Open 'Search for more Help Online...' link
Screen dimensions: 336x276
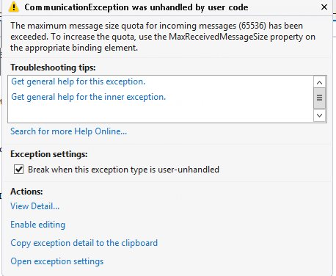pyautogui.click(x=69, y=131)
